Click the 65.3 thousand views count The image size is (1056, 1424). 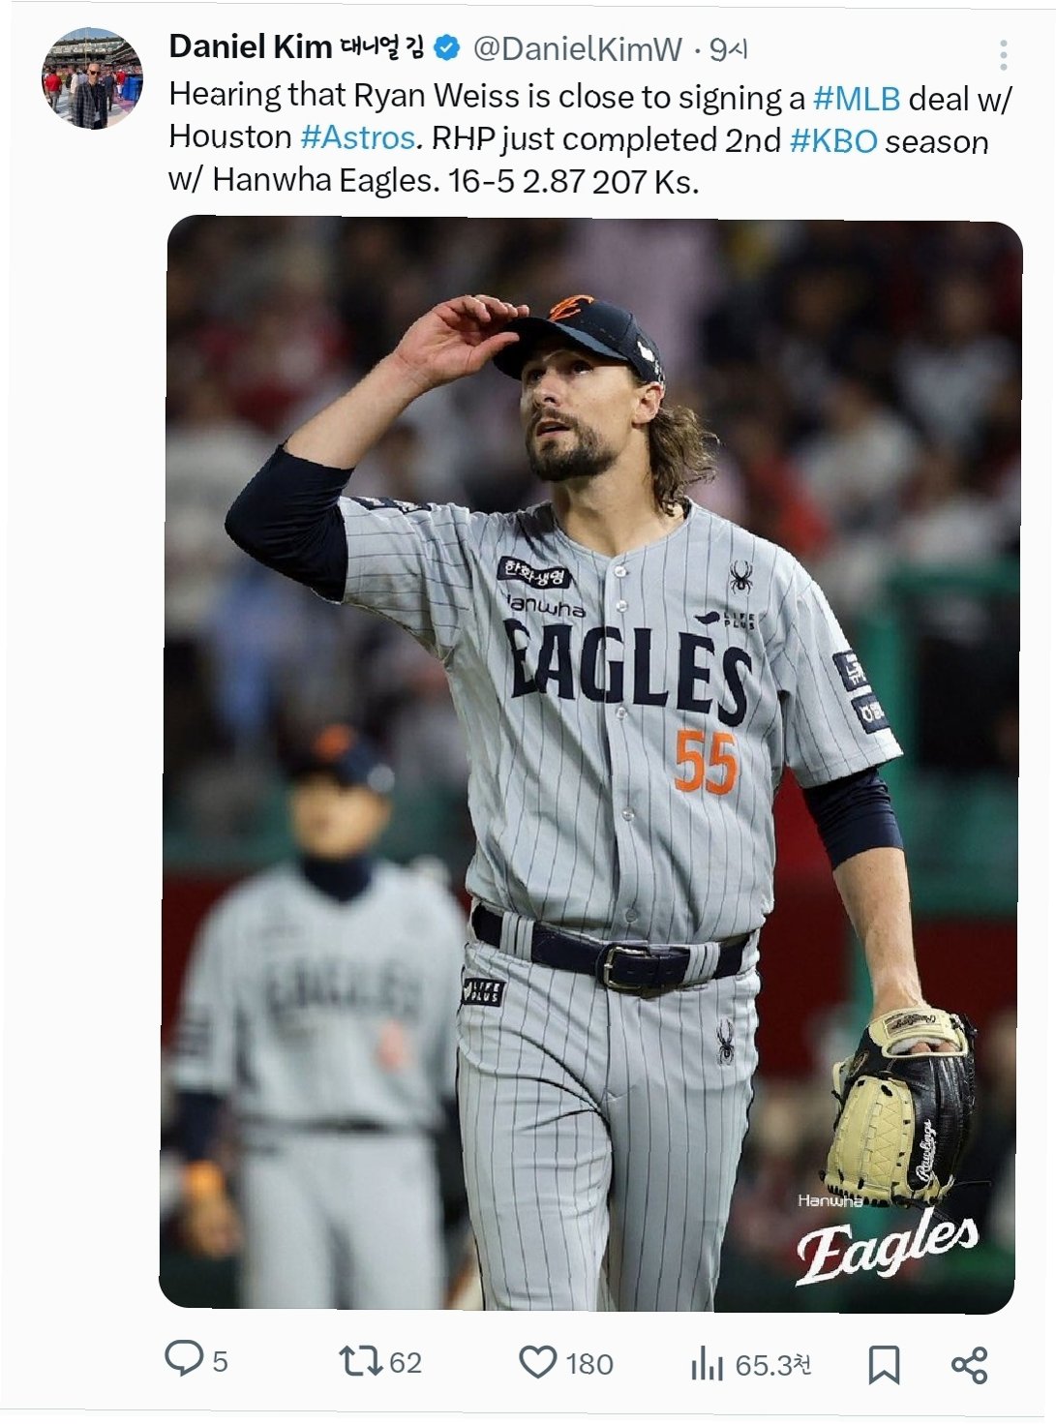tap(773, 1365)
